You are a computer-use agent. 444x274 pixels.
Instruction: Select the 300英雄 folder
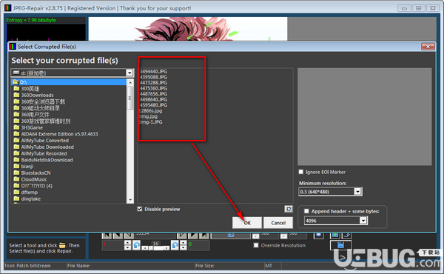(x=30, y=89)
